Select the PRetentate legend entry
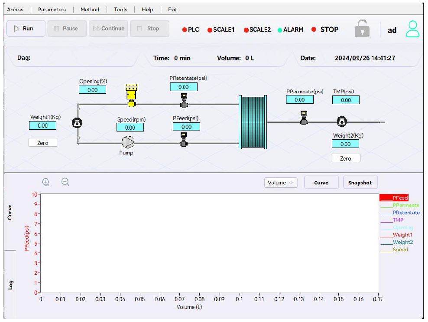Viewport: 428px width, 322px height. (400, 213)
